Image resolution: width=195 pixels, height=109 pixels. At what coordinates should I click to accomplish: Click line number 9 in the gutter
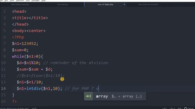[x=5, y=56]
